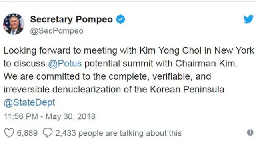
Task: Click the blue verified badge
Action: [120, 19]
